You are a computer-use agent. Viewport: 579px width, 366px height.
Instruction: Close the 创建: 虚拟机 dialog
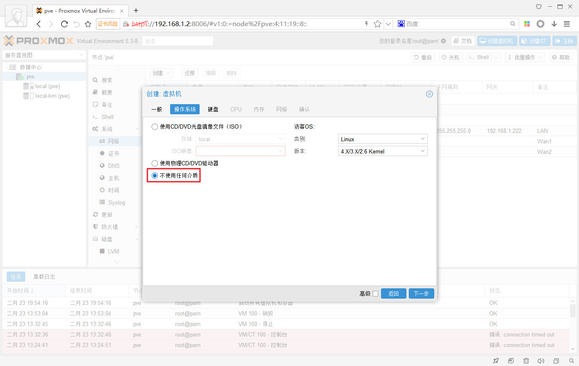click(x=430, y=94)
